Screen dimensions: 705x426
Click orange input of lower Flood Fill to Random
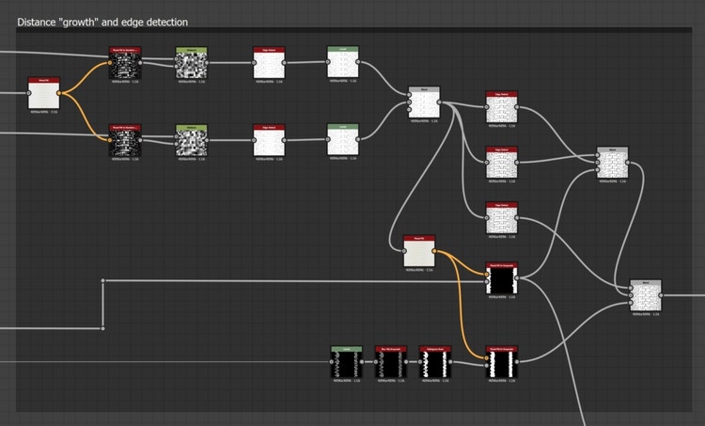110,140
